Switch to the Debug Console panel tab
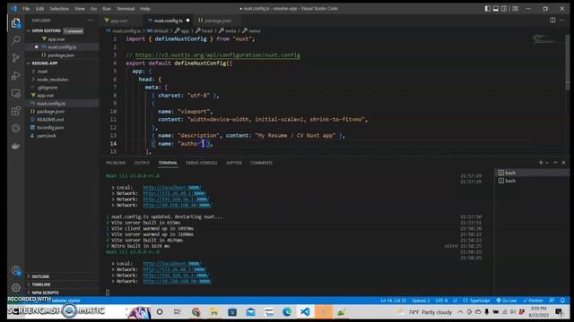574x322 pixels. click(x=201, y=163)
